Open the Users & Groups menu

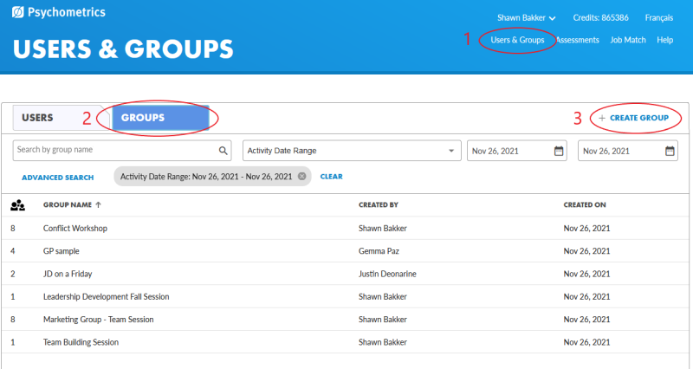click(517, 40)
